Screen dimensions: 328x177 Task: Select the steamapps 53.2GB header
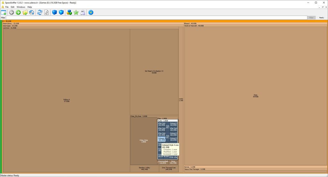coord(93,26)
